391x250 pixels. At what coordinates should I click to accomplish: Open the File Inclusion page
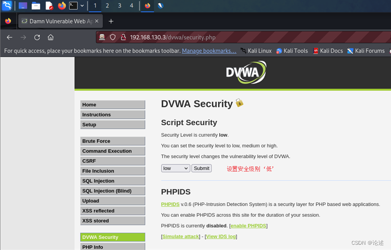112,171
